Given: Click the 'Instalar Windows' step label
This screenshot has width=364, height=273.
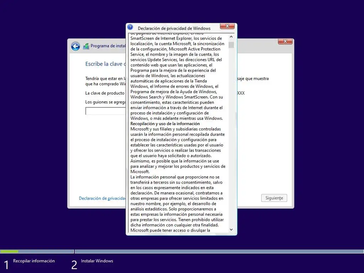Looking at the screenshot, I should pos(97,261).
